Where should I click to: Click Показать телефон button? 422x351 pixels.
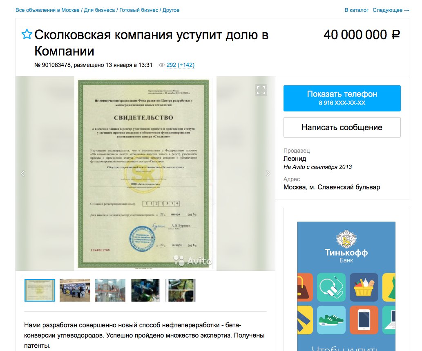(342, 98)
